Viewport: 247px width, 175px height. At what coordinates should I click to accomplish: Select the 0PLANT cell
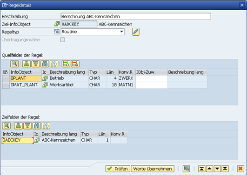click(26, 78)
